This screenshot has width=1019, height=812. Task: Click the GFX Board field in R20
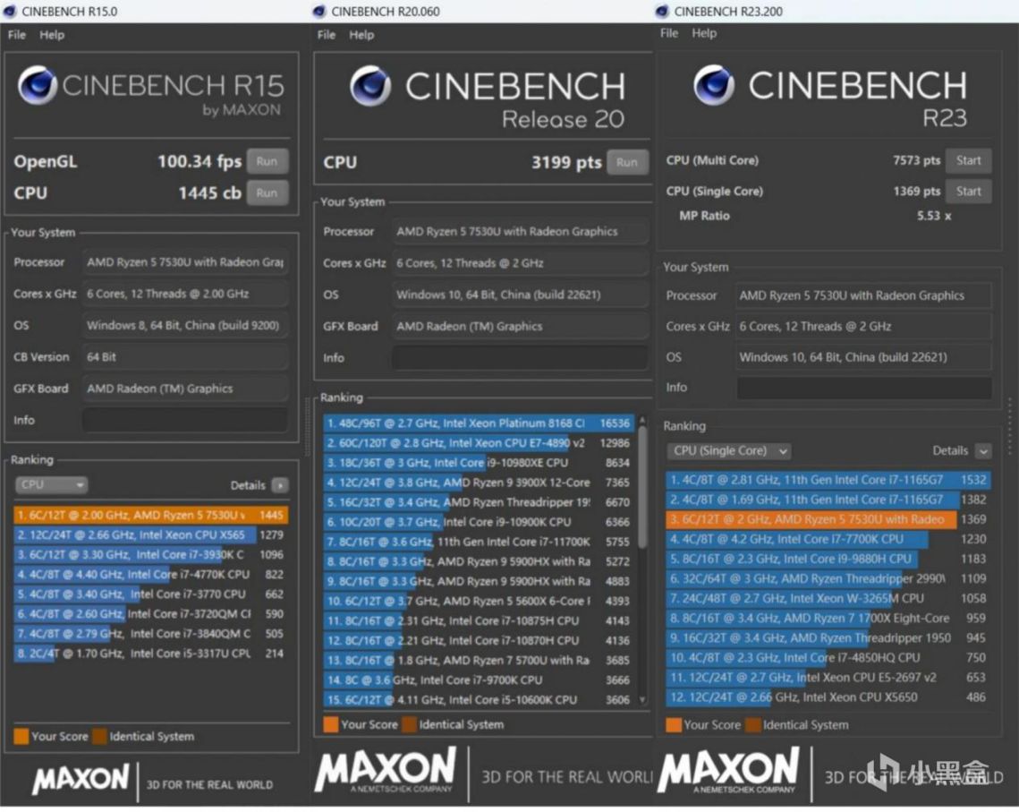coord(520,326)
